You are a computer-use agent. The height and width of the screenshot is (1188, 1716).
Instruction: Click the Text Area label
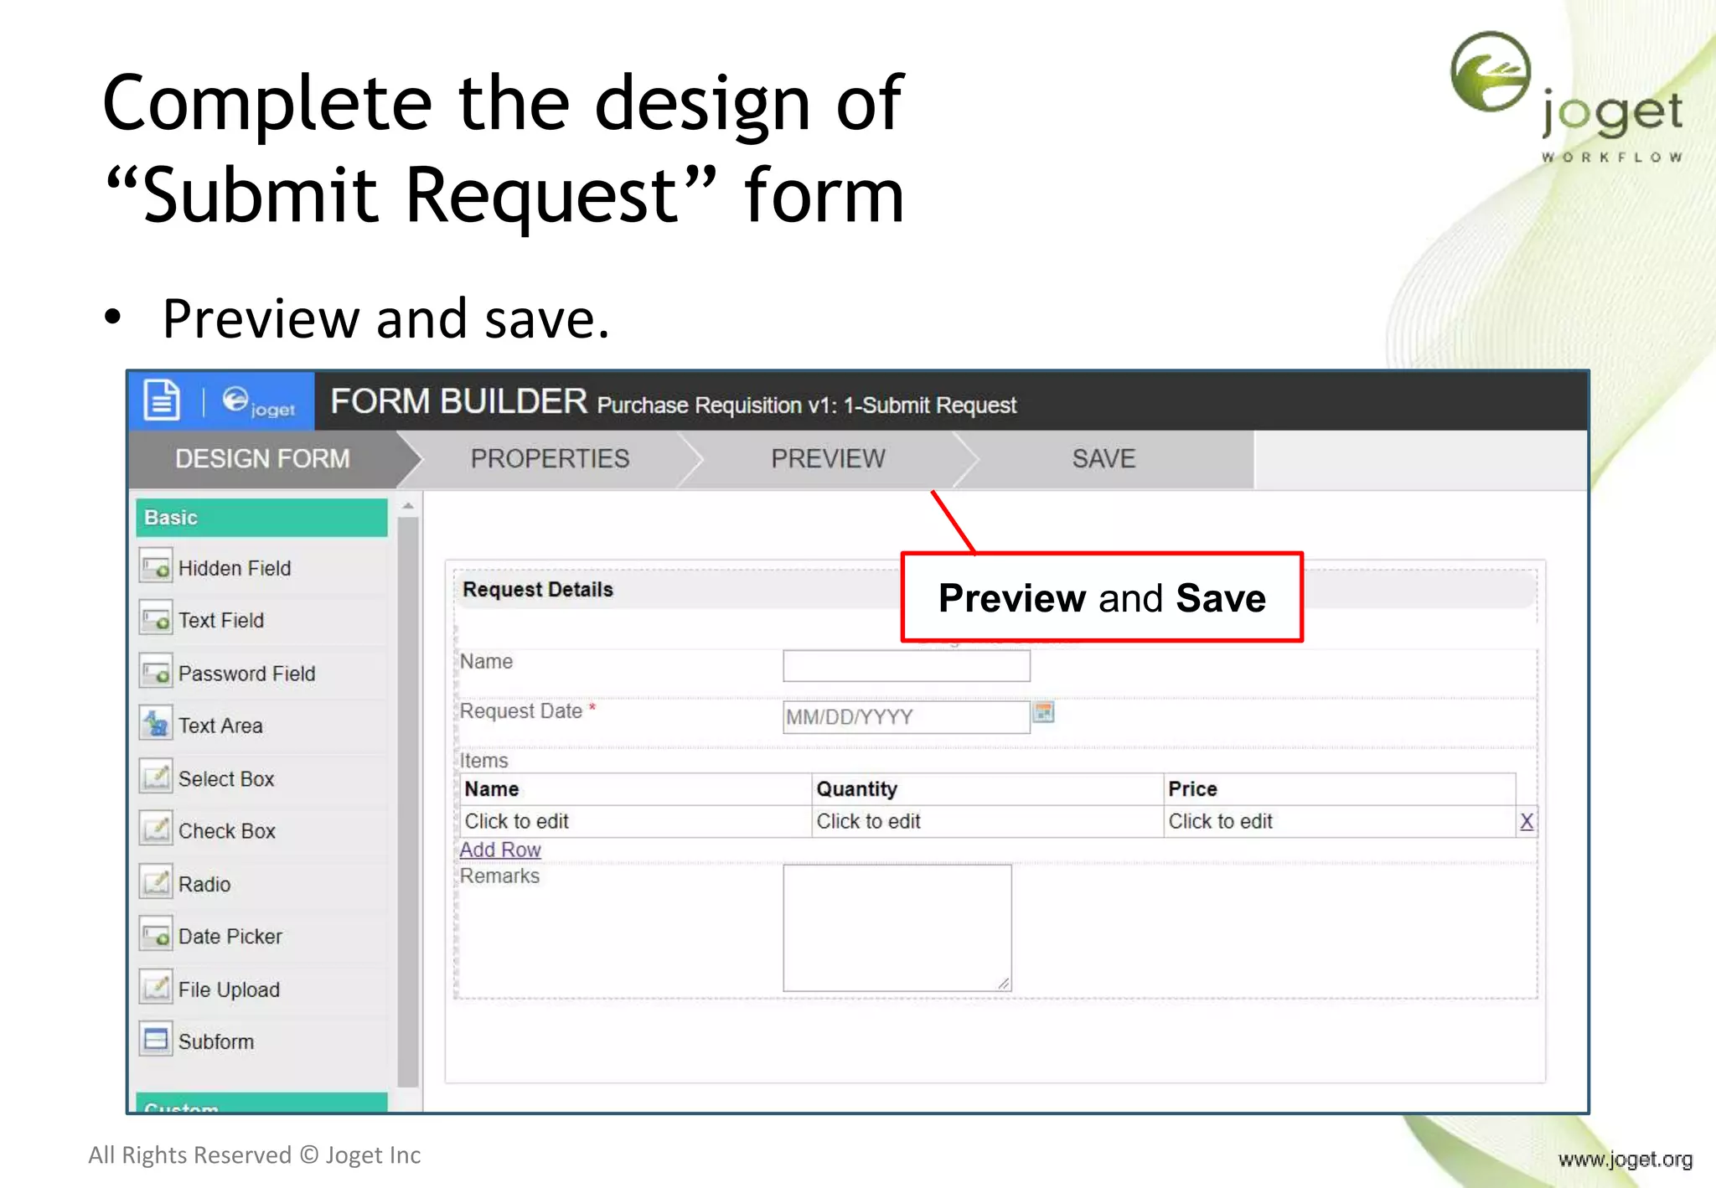(x=220, y=726)
